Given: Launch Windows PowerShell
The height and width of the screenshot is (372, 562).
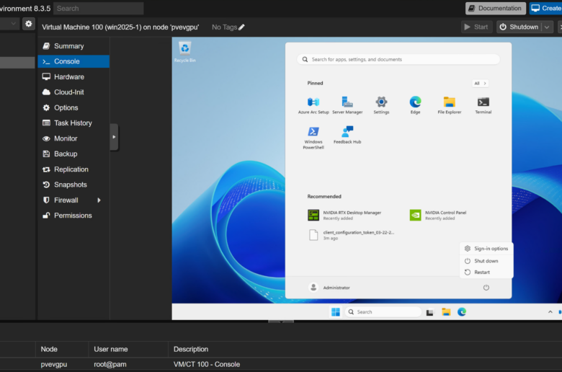Looking at the screenshot, I should pyautogui.click(x=313, y=138).
